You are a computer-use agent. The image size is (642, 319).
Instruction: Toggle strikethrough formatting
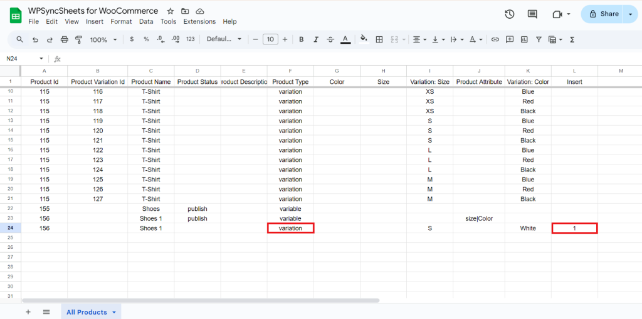[x=330, y=39]
